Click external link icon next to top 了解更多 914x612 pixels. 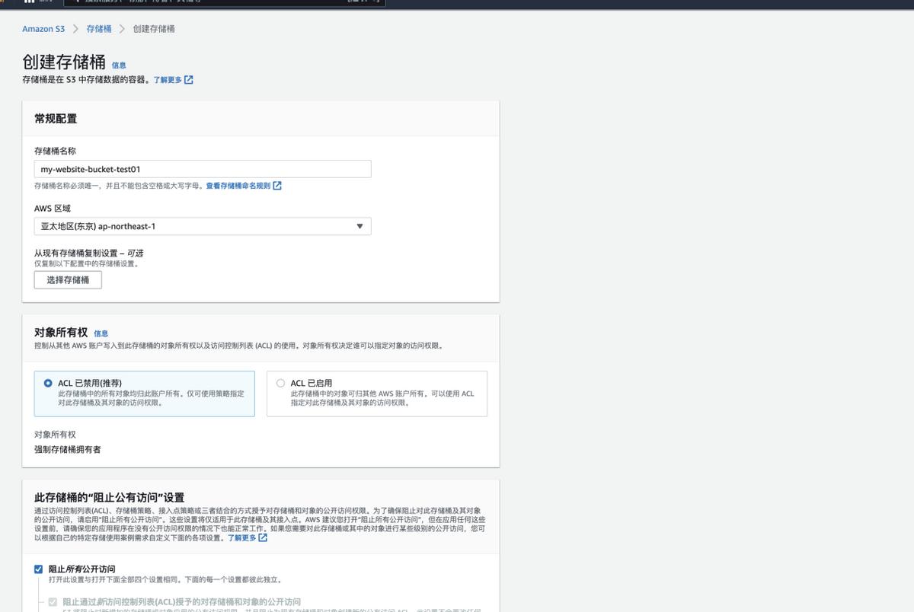187,78
